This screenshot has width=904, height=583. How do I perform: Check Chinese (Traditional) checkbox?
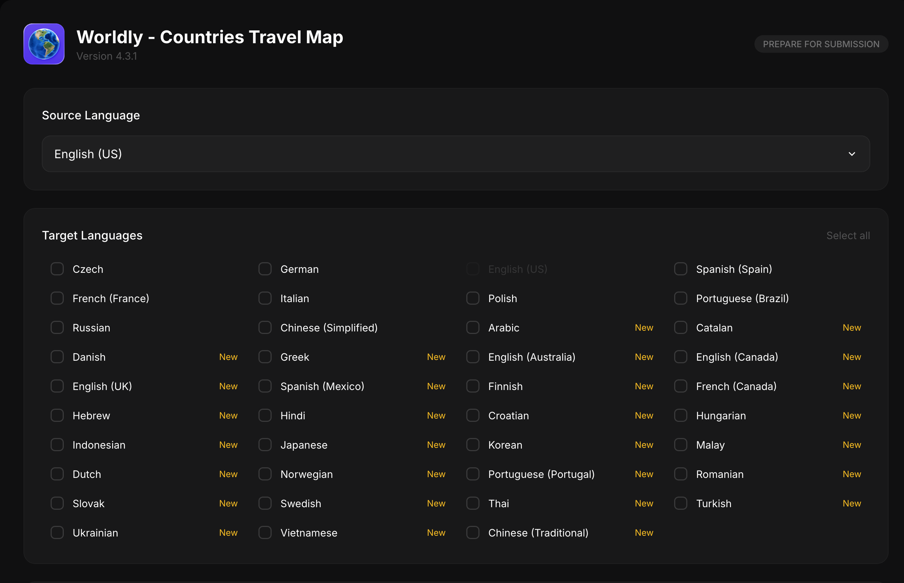point(473,532)
